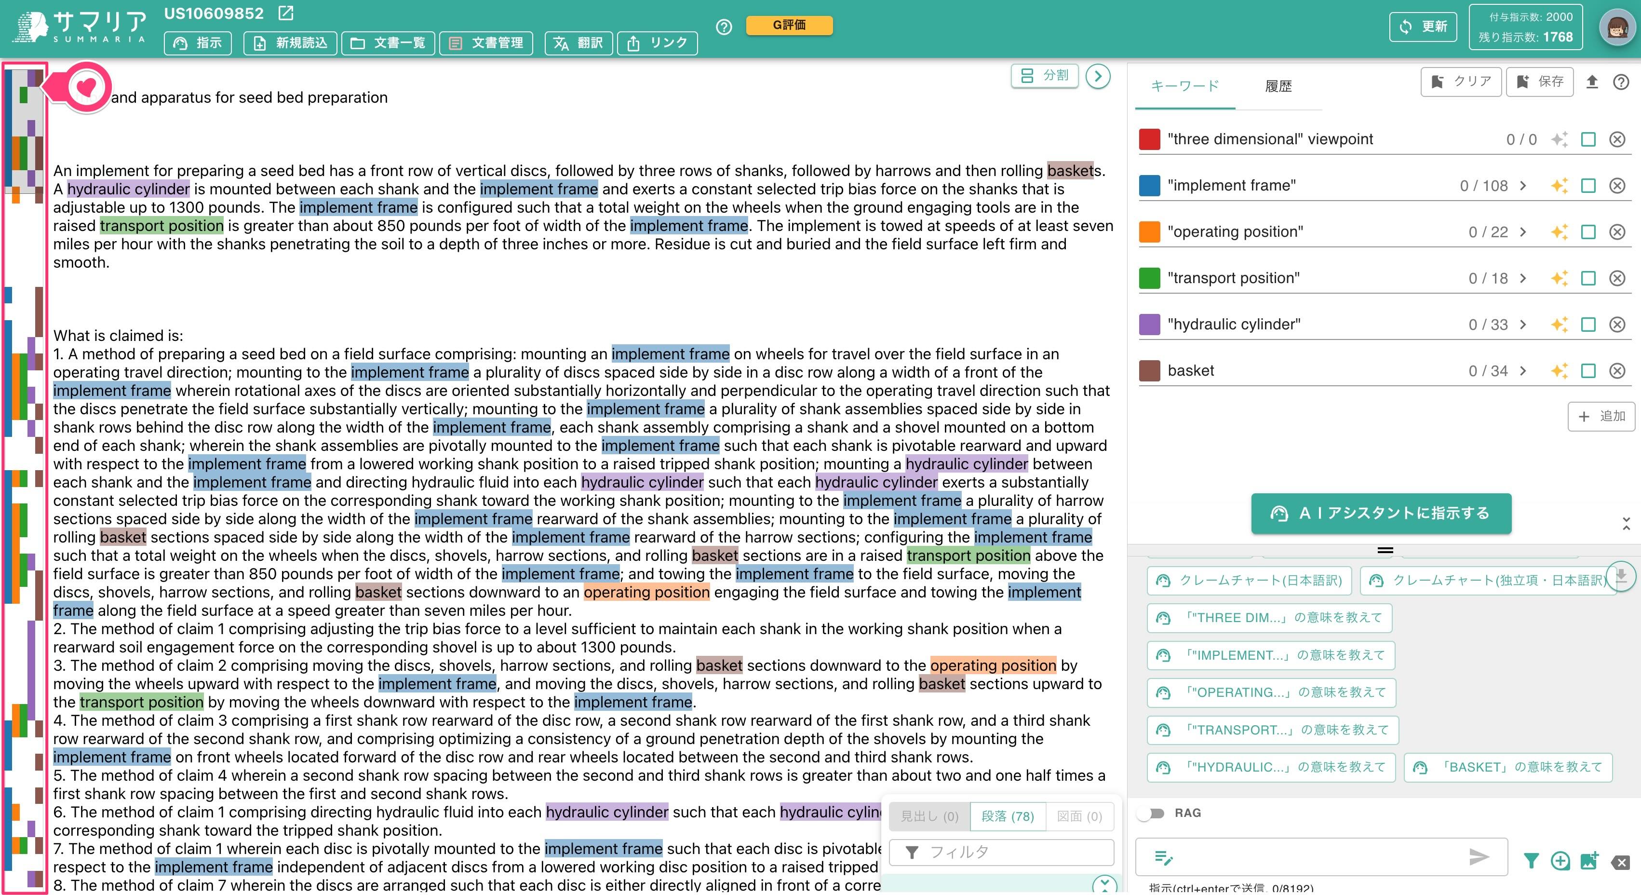1641x895 pixels.
Task: Click the circular arrow next to 分割
Action: [1098, 77]
